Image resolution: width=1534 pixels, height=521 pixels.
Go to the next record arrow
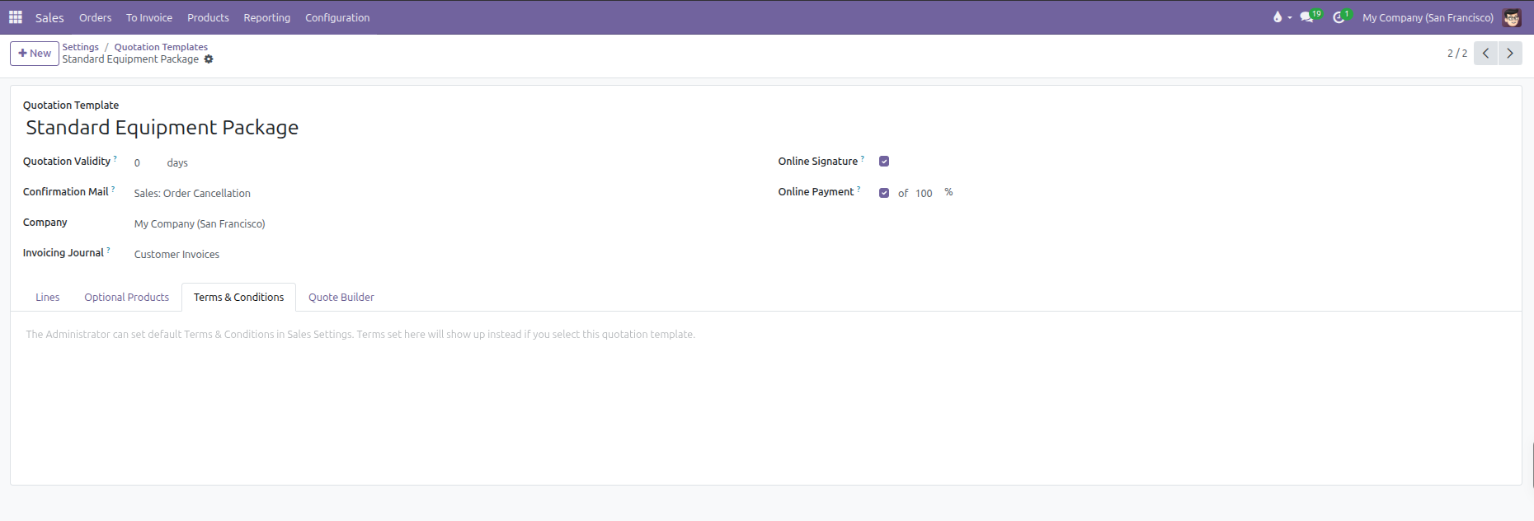pyautogui.click(x=1510, y=53)
